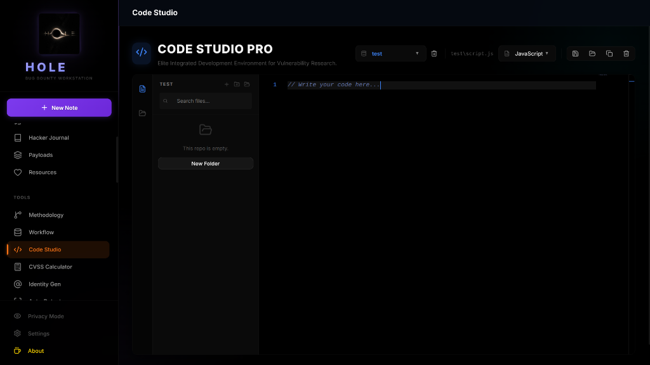650x365 pixels.
Task: Click the HOLE logo image
Action: tap(59, 34)
